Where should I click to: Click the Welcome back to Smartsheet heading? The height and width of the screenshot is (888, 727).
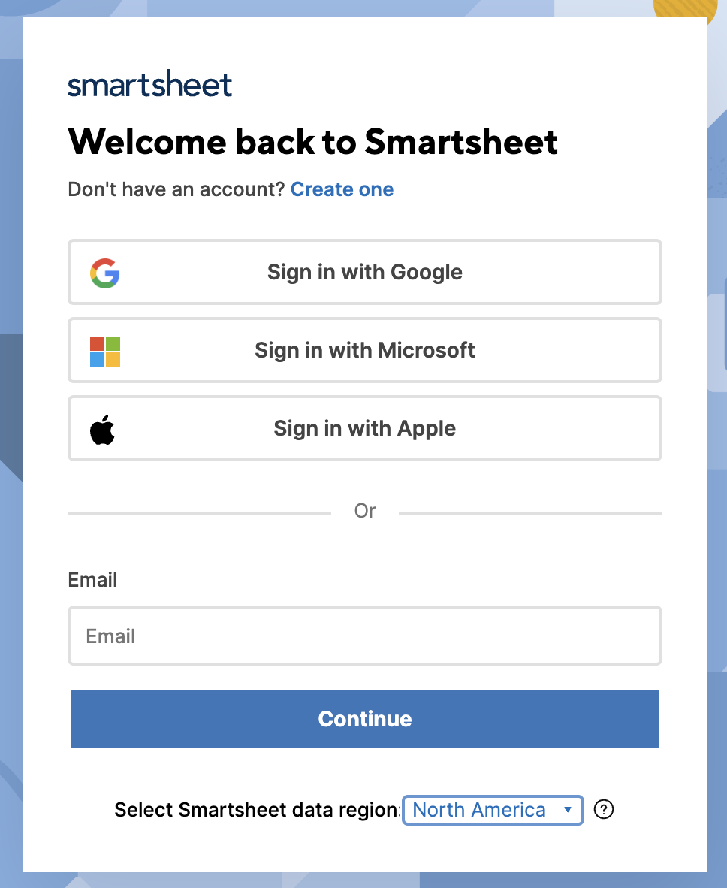point(312,141)
